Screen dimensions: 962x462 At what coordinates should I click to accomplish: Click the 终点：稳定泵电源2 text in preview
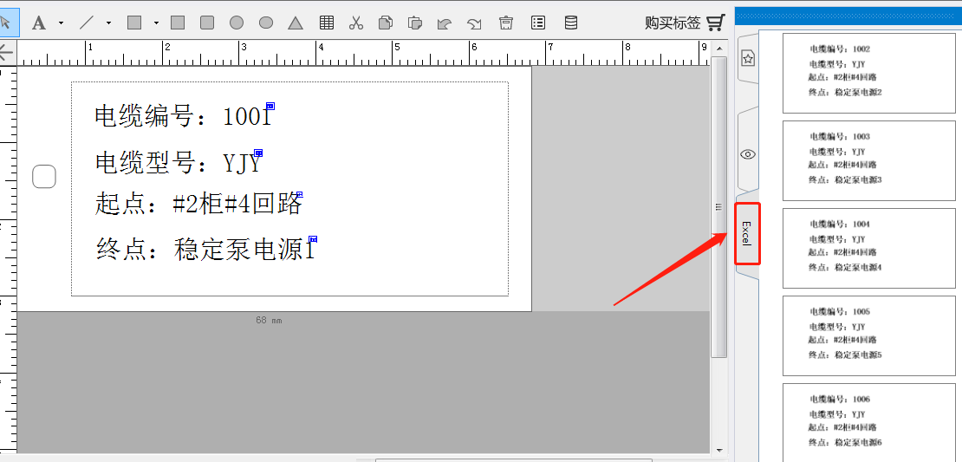(845, 93)
